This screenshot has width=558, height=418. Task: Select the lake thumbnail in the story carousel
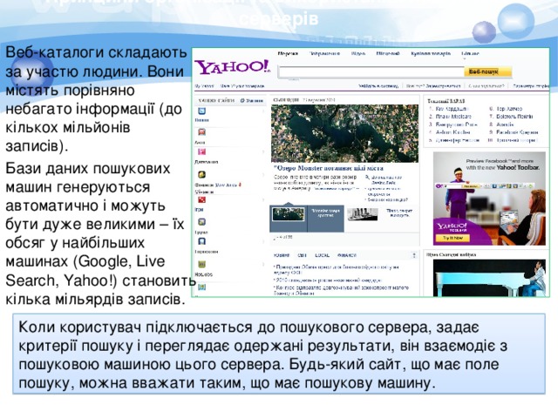[x=289, y=214]
